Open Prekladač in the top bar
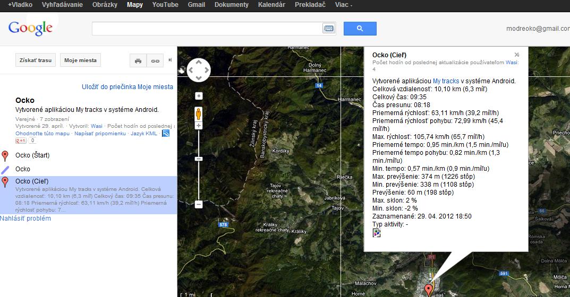Image resolution: width=570 pixels, height=297 pixels. (x=310, y=5)
